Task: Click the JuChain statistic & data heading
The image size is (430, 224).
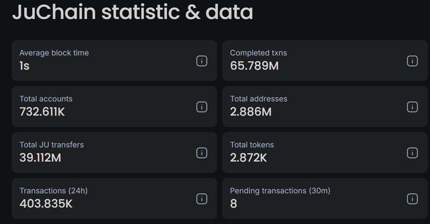Action: tap(132, 12)
